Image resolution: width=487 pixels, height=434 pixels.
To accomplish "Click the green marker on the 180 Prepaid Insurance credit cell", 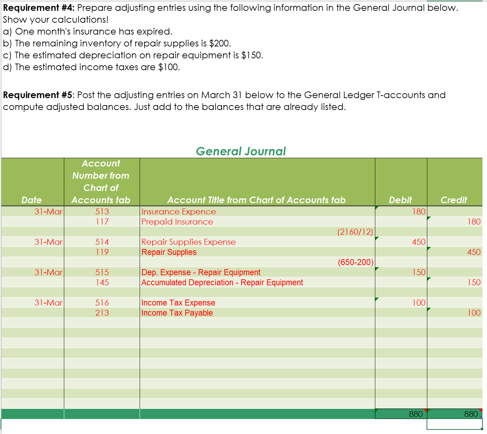I will [x=429, y=218].
